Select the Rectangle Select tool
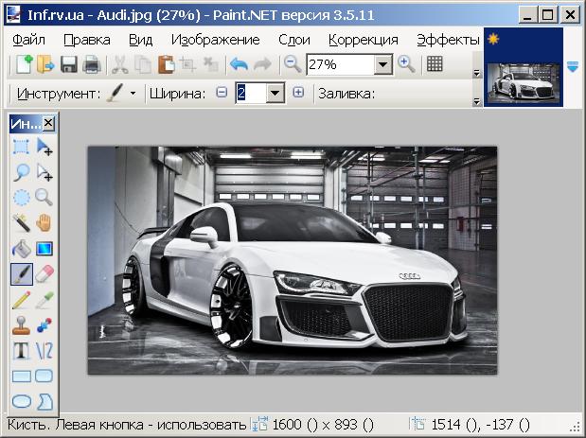586x438 pixels. (21, 147)
